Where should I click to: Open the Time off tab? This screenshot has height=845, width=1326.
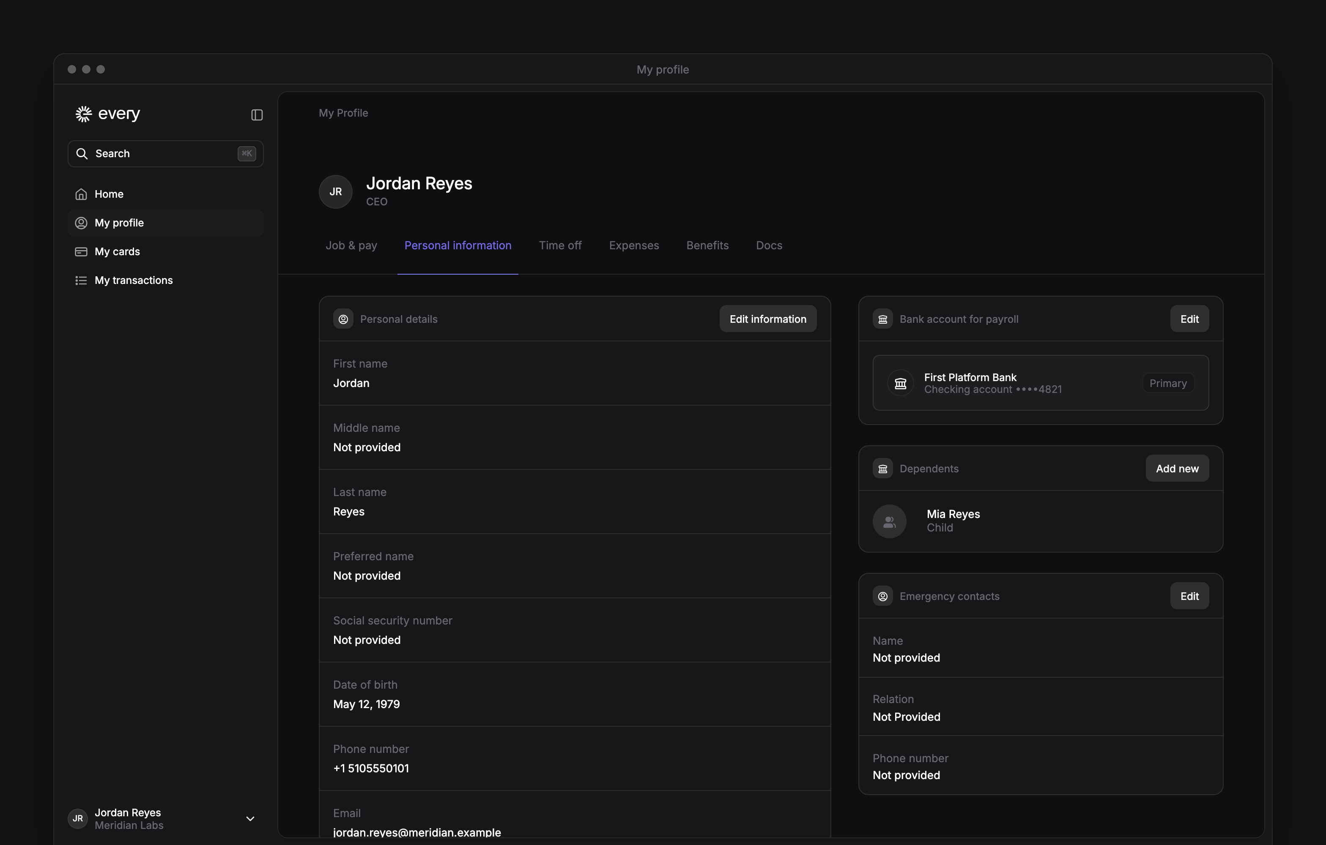point(560,245)
